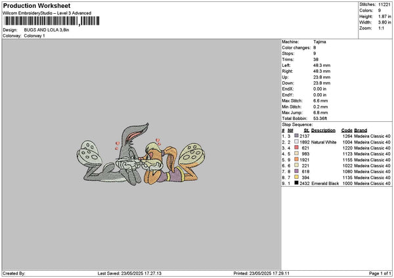This screenshot has height=278, width=394.
Task: Click the Trims value 38
Action: [316, 60]
